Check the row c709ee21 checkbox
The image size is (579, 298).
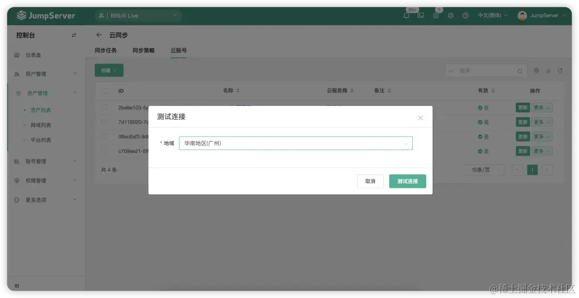coord(105,151)
